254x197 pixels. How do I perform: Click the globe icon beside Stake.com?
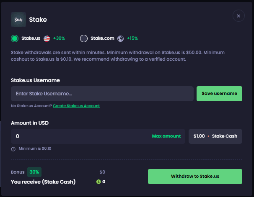(x=121, y=38)
